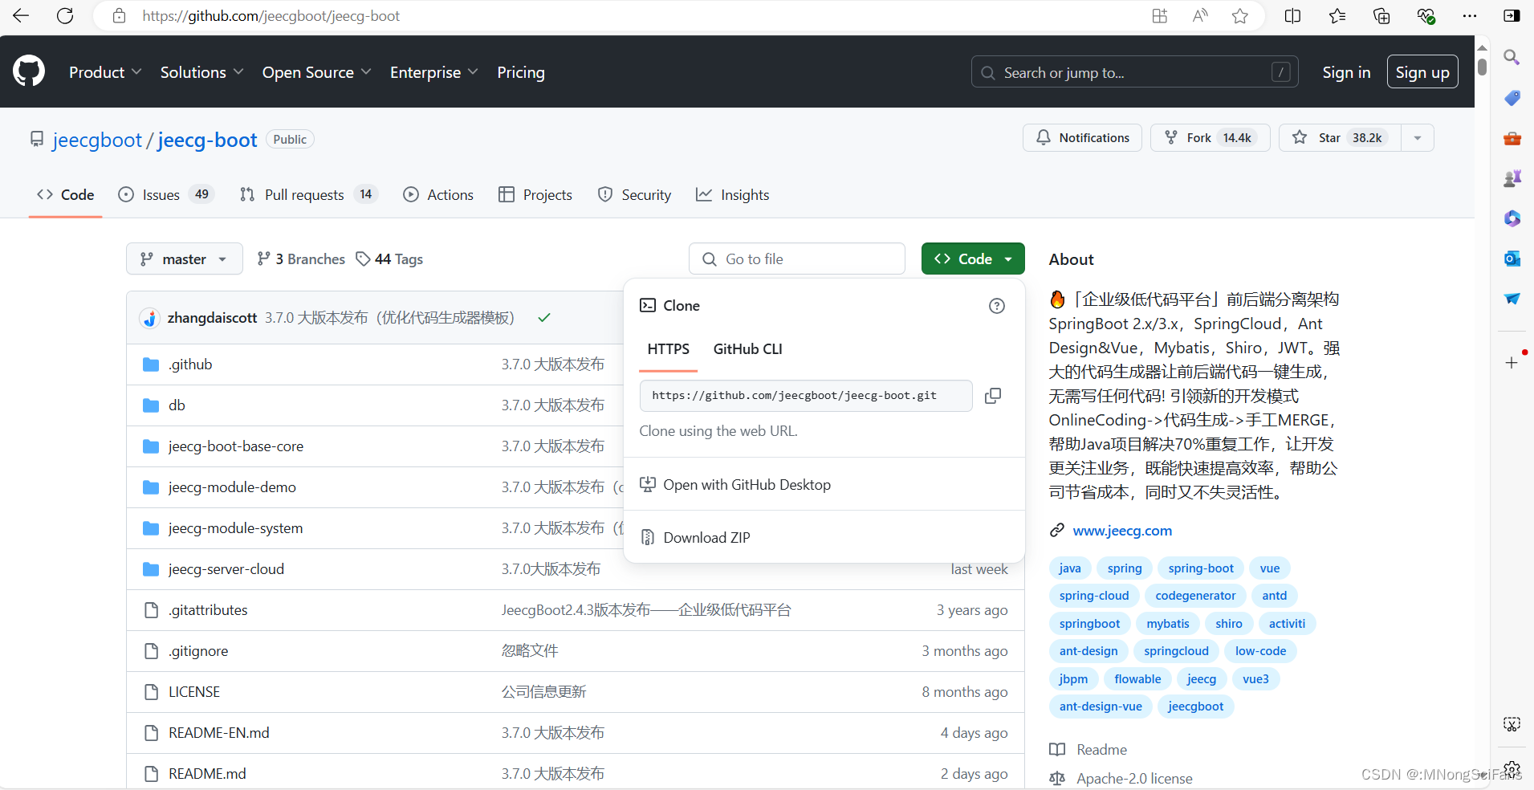The height and width of the screenshot is (790, 1534).
Task: Click the Notifications button
Action: [x=1082, y=138]
